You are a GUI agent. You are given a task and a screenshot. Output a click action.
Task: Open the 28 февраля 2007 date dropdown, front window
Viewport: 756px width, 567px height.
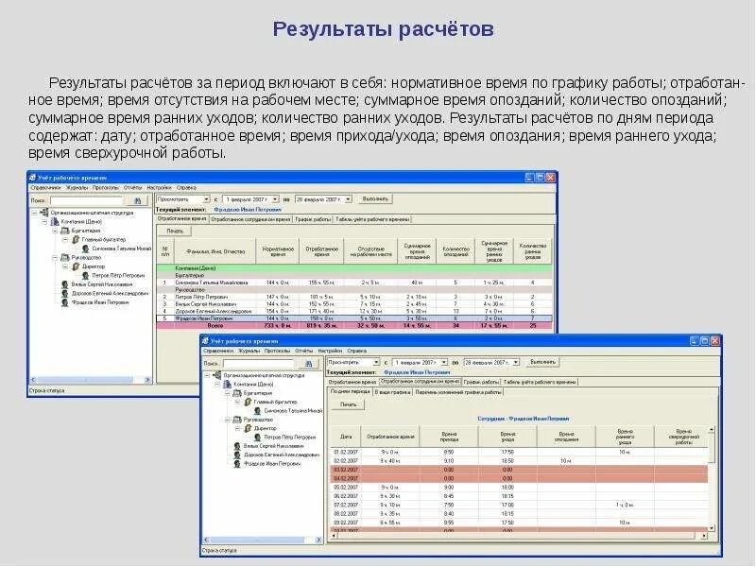(x=515, y=362)
